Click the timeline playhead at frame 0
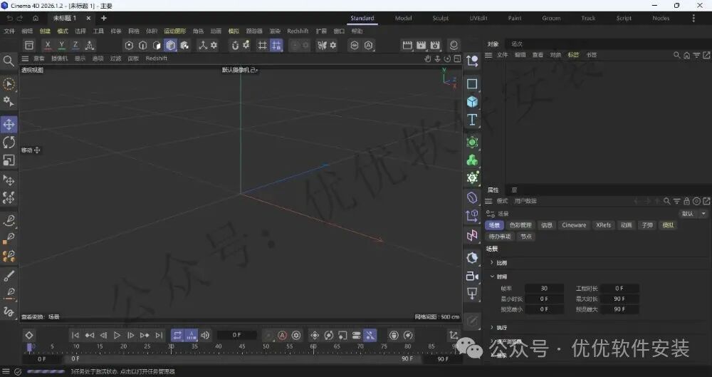This screenshot has height=377, width=712. [30, 348]
